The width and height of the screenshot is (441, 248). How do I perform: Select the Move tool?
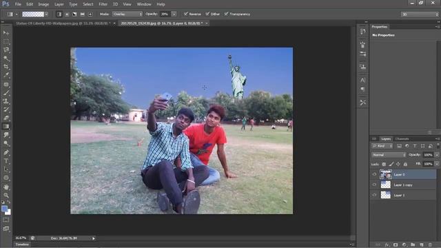6,33
